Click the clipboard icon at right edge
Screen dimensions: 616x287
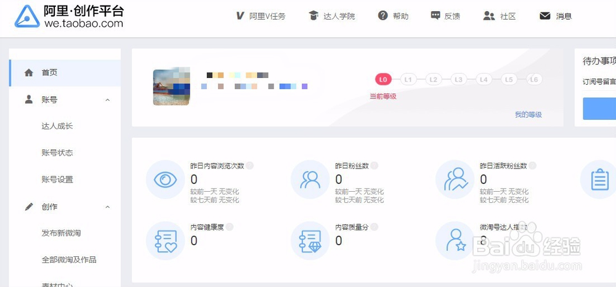click(x=599, y=179)
